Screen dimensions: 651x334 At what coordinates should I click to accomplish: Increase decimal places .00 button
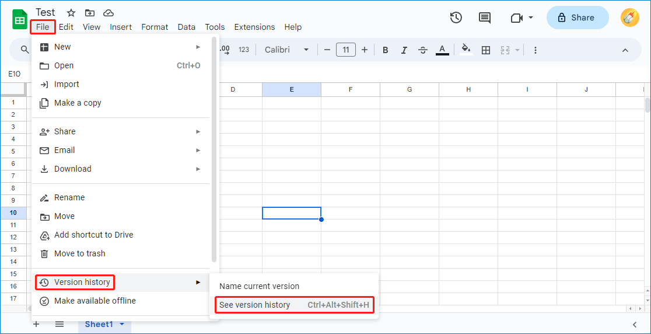(225, 50)
